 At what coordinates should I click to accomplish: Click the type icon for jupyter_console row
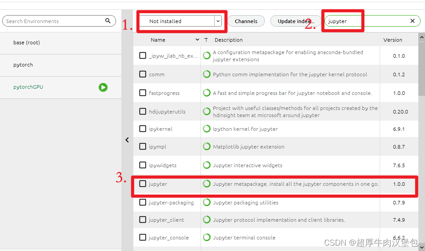coord(207,237)
